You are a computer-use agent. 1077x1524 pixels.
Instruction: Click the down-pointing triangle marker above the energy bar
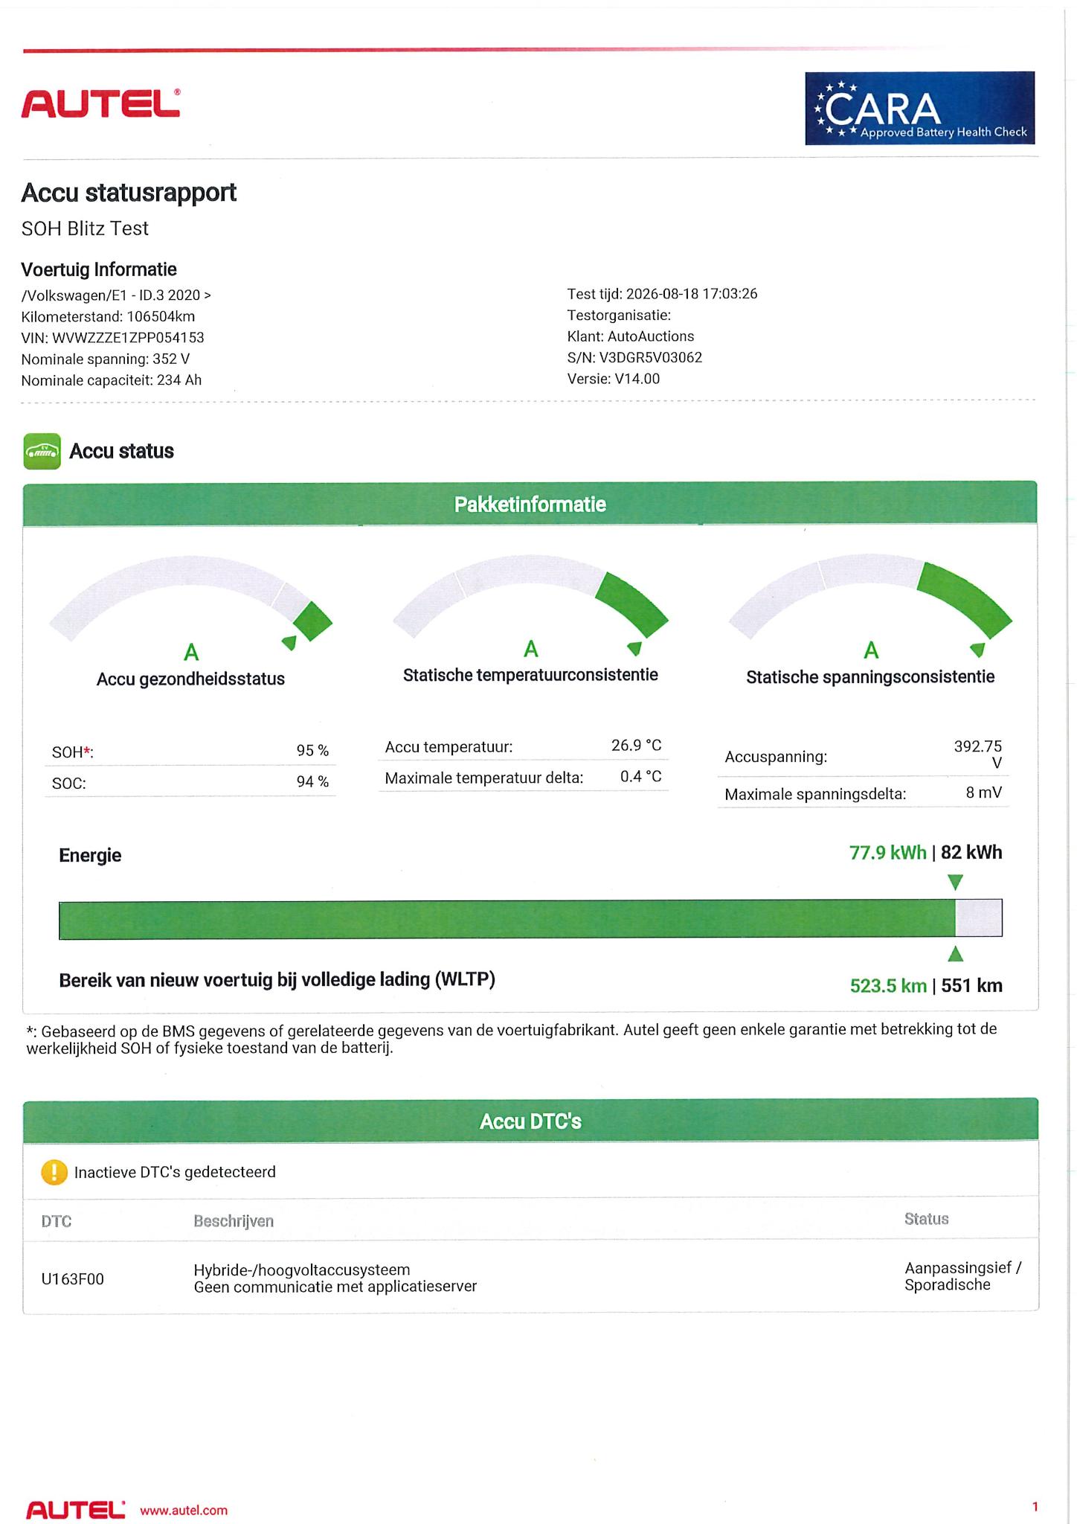pos(956,883)
